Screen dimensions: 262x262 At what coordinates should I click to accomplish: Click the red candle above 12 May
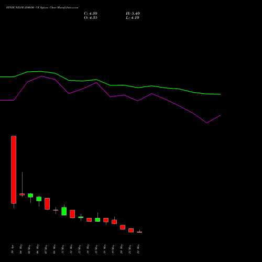(72, 214)
